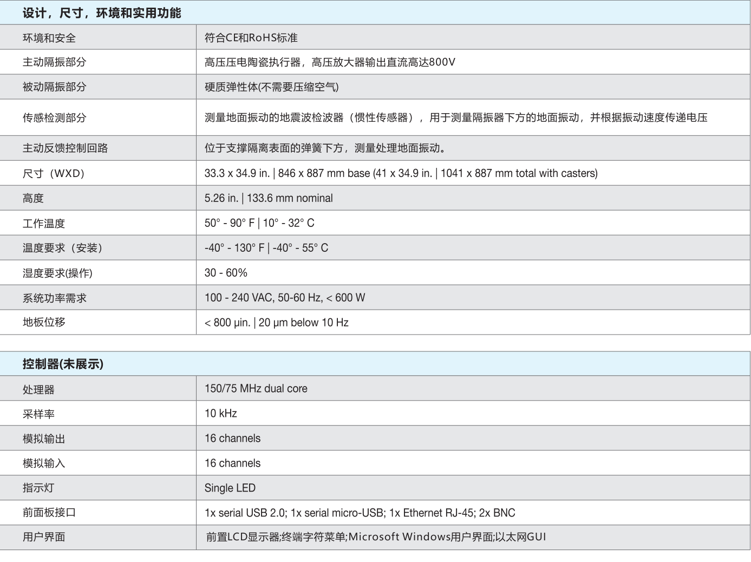Select 16 channels in the 模拟输出 row

[233, 439]
